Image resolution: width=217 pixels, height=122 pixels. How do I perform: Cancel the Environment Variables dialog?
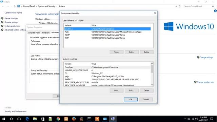[146, 99]
